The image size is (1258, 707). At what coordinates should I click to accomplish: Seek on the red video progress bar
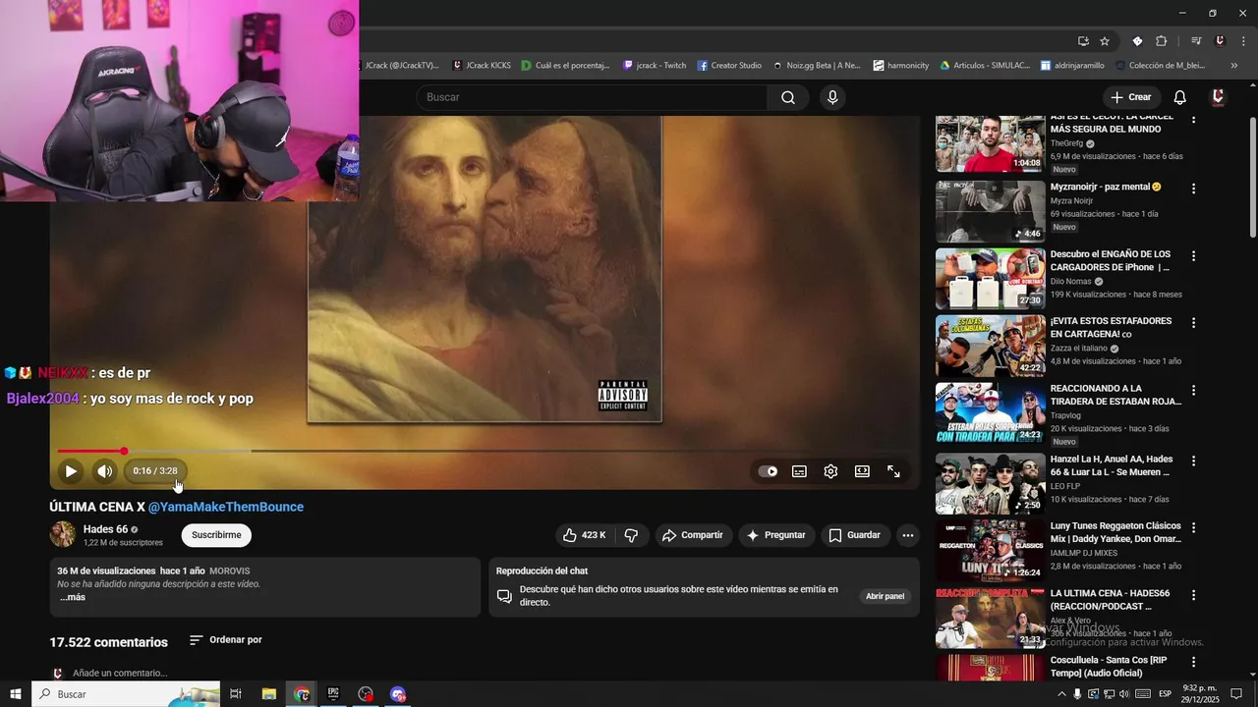coord(485,451)
